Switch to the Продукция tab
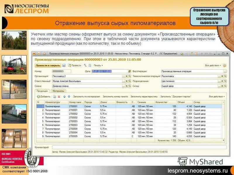 [x=42, y=91]
